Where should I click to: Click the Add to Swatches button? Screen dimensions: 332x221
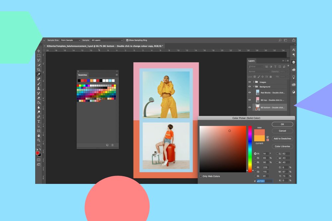(x=282, y=138)
